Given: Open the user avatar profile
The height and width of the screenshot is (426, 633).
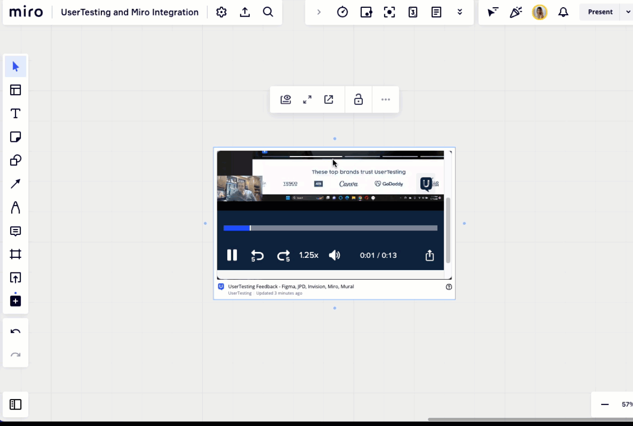Looking at the screenshot, I should [x=539, y=12].
